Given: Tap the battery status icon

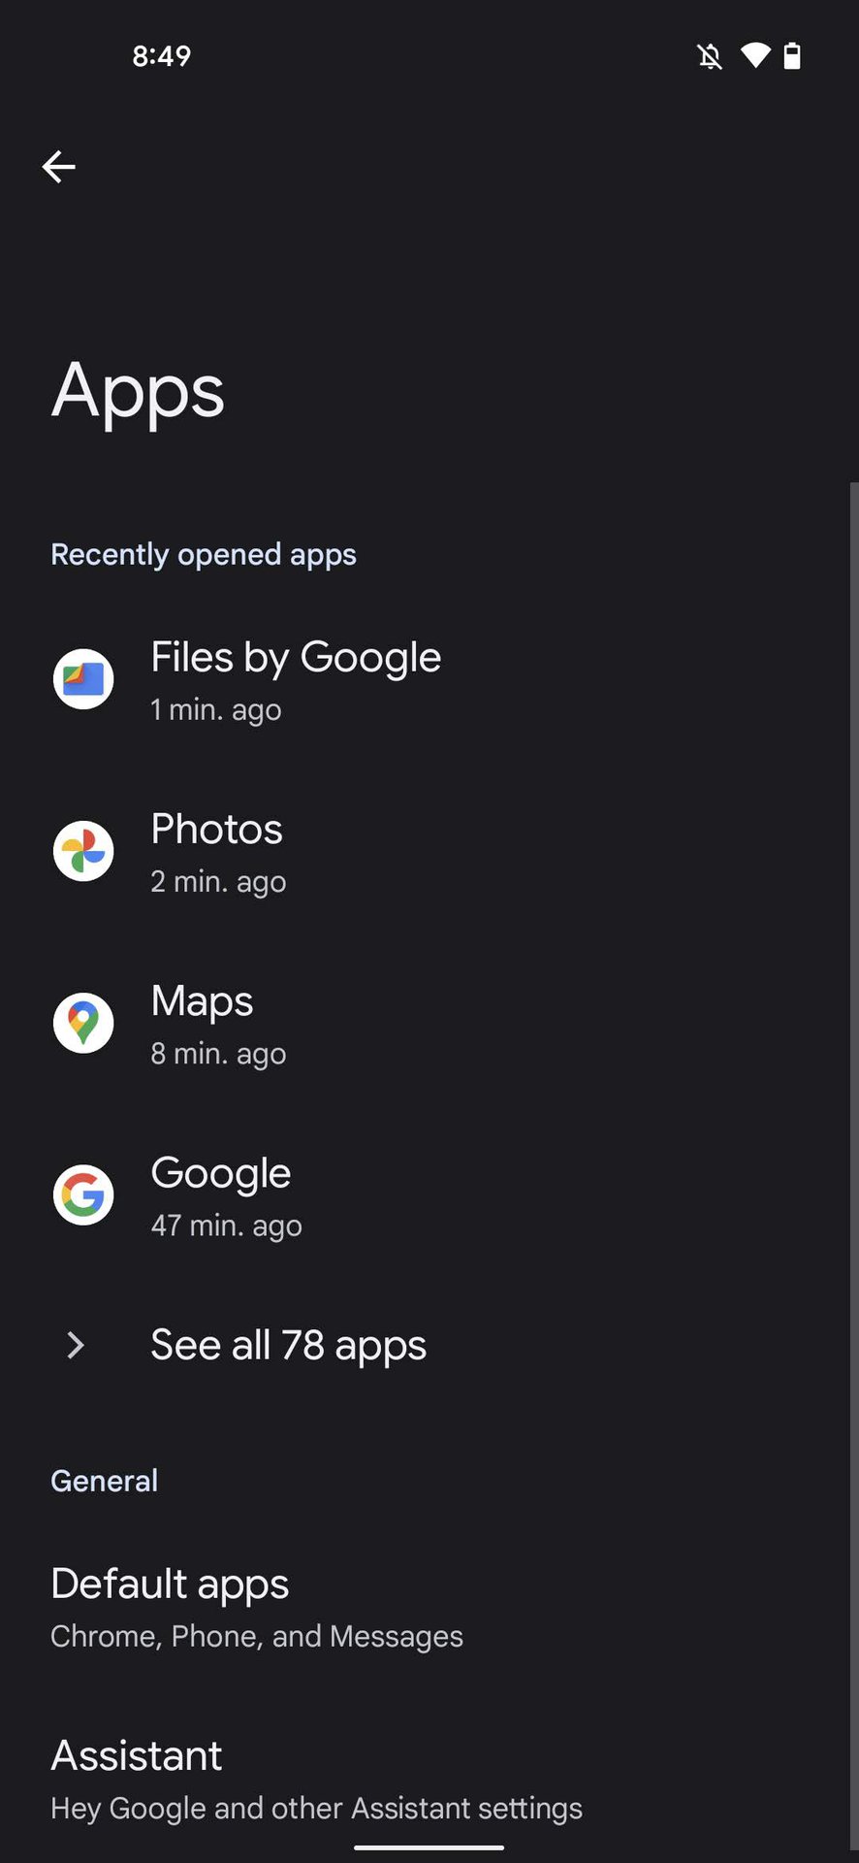Looking at the screenshot, I should (792, 55).
